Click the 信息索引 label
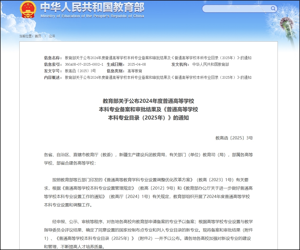 coord(53,64)
